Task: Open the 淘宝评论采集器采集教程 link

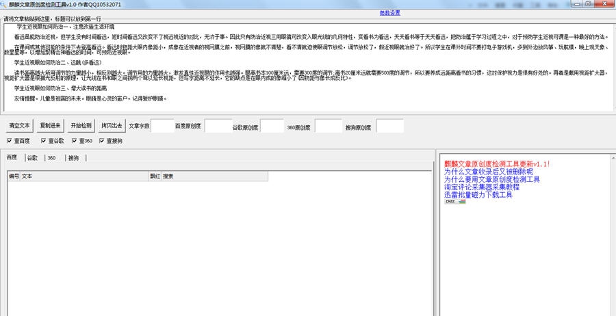Action: tap(482, 187)
